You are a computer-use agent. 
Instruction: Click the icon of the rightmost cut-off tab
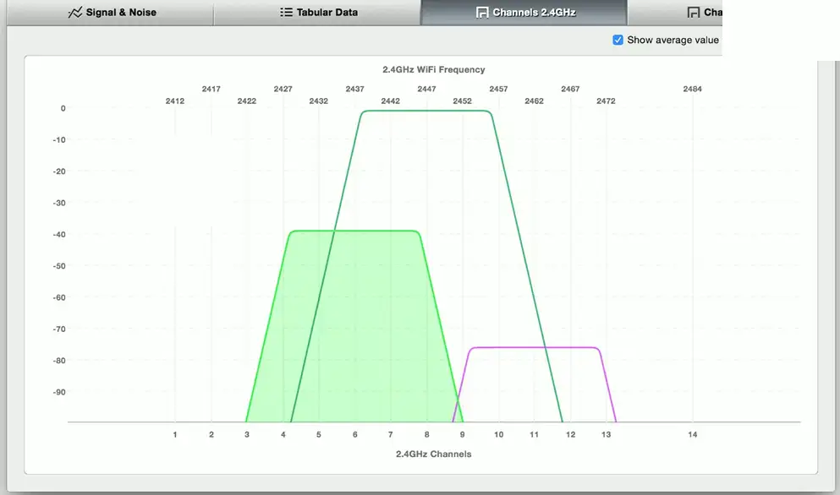(x=694, y=13)
